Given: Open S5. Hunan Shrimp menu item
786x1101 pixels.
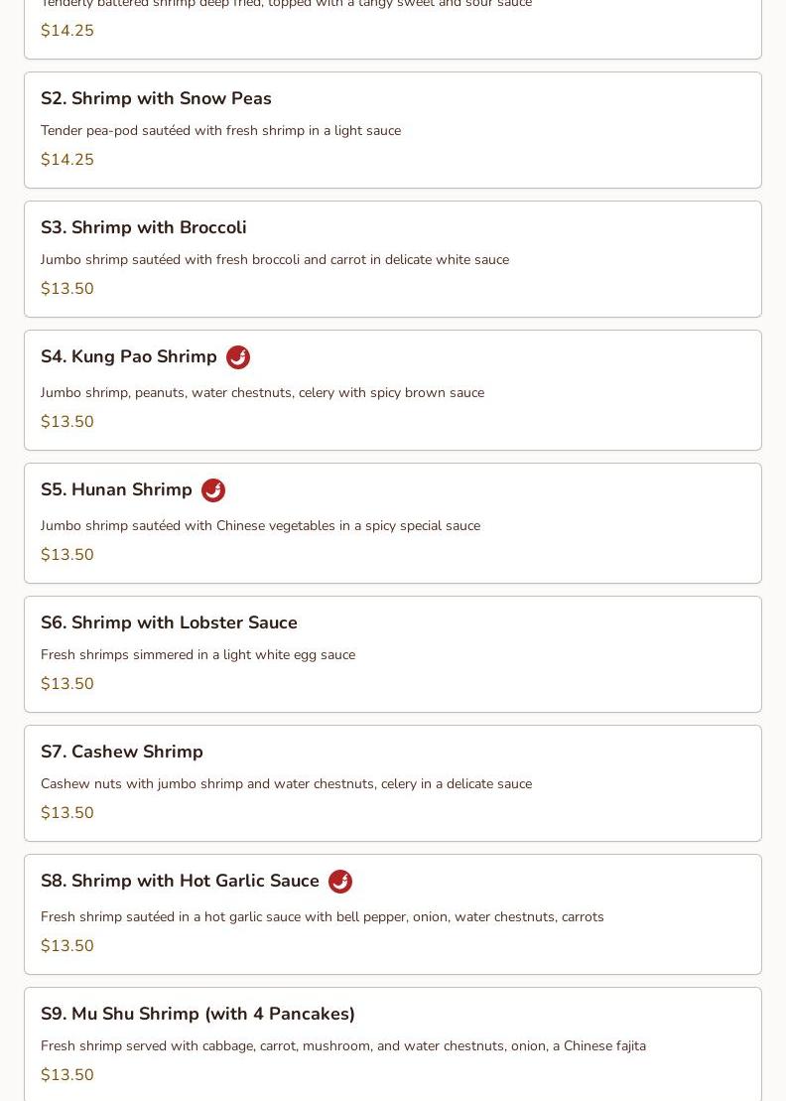Looking at the screenshot, I should click(x=117, y=489).
